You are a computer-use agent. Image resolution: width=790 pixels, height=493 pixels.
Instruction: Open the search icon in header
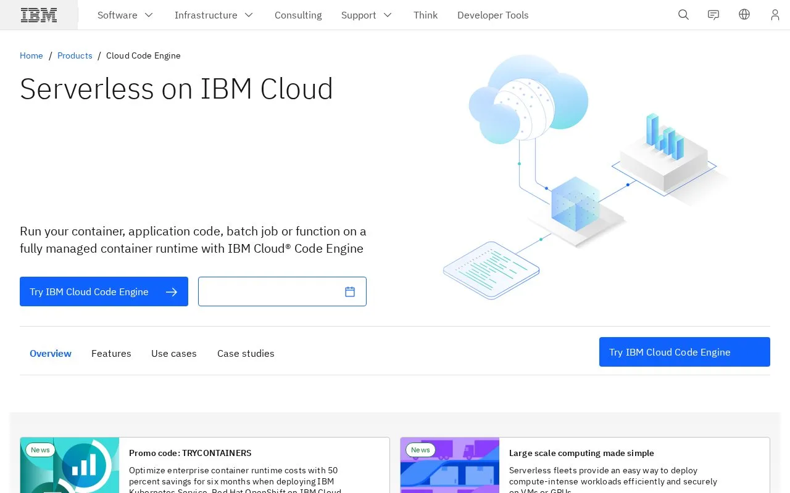tap(683, 15)
